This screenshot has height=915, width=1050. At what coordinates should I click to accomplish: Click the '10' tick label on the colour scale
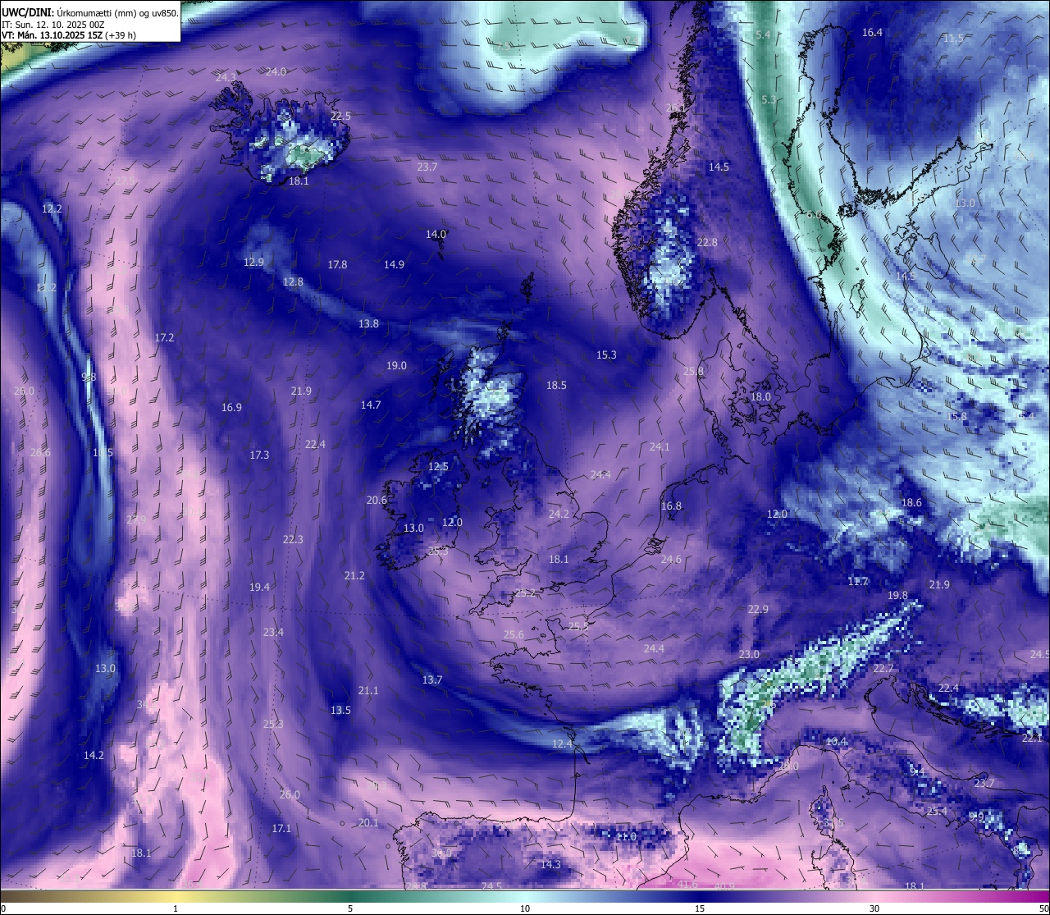click(525, 908)
